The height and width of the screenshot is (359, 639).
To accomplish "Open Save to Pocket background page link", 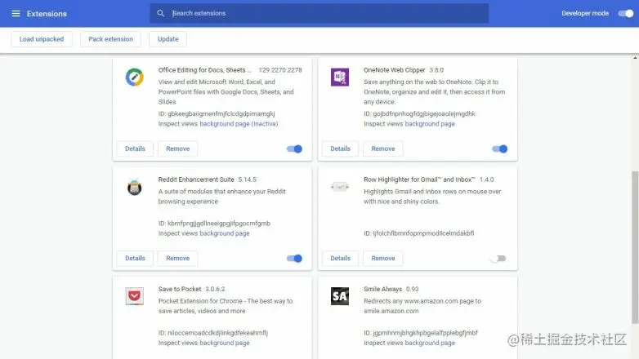I will pyautogui.click(x=225, y=343).
